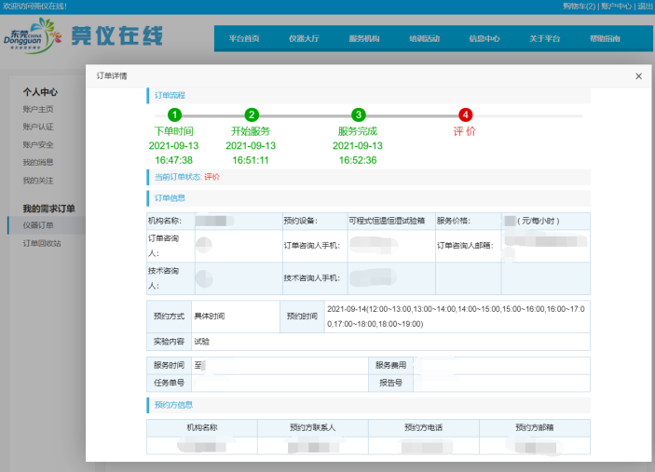Click step 1 circle 下单时间

tap(174, 115)
